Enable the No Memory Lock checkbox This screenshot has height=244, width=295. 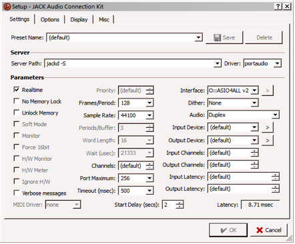click(x=17, y=101)
